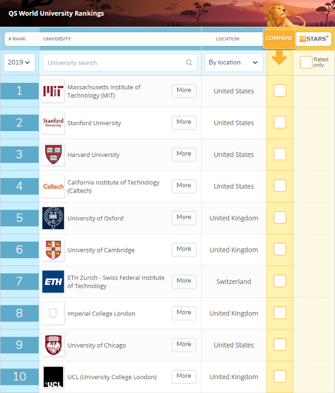Click the QS Stars logo
The image size is (335, 393).
point(313,39)
